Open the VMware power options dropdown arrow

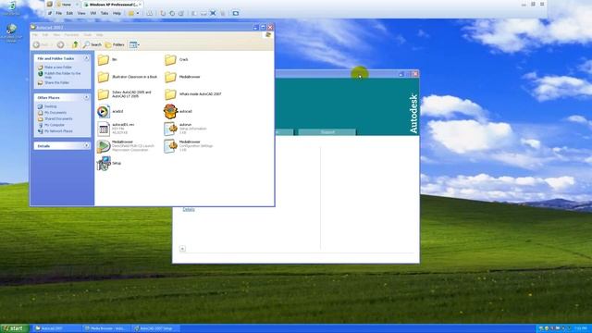[138, 13]
